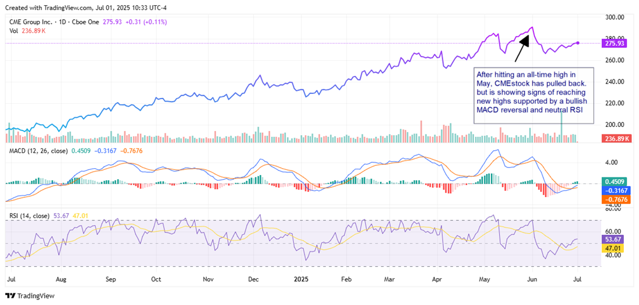Select the all-time high annotation text box
639x305 pixels.
534,94
